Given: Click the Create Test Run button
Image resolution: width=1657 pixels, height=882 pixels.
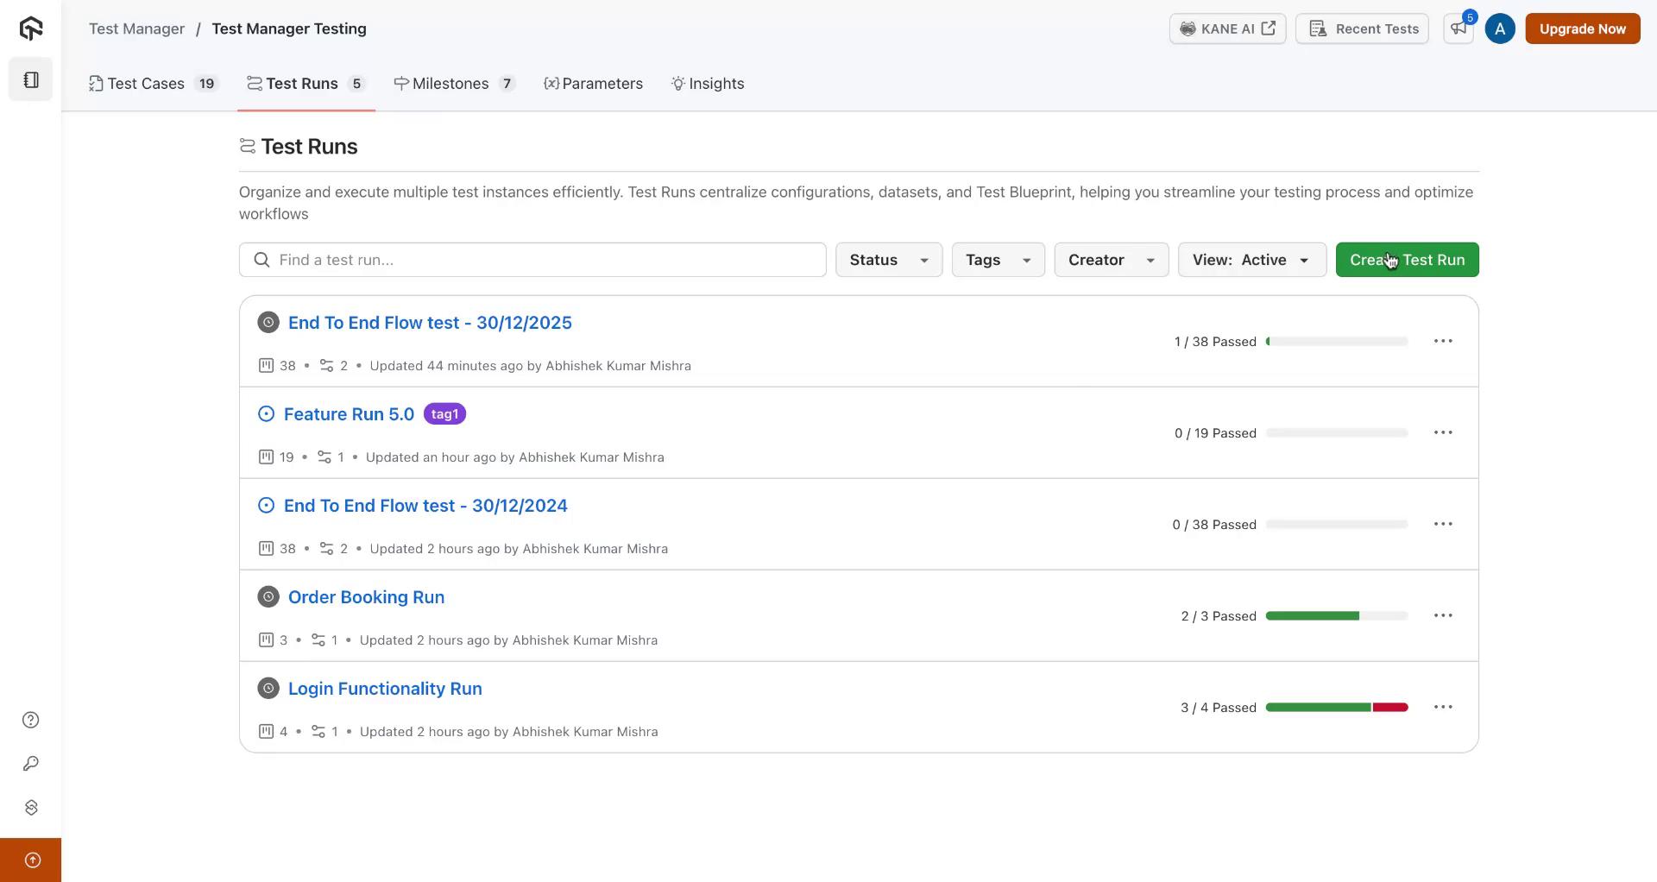Looking at the screenshot, I should tap(1407, 260).
